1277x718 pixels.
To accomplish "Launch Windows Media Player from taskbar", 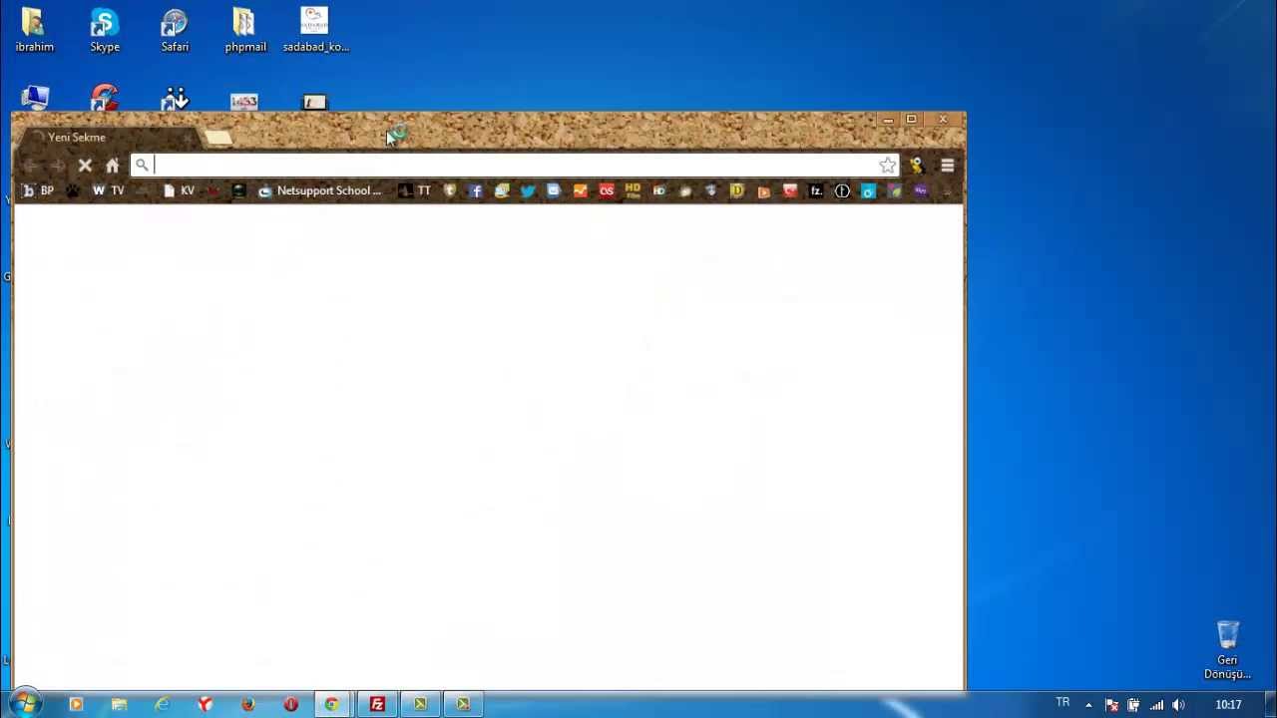I will pos(76,704).
